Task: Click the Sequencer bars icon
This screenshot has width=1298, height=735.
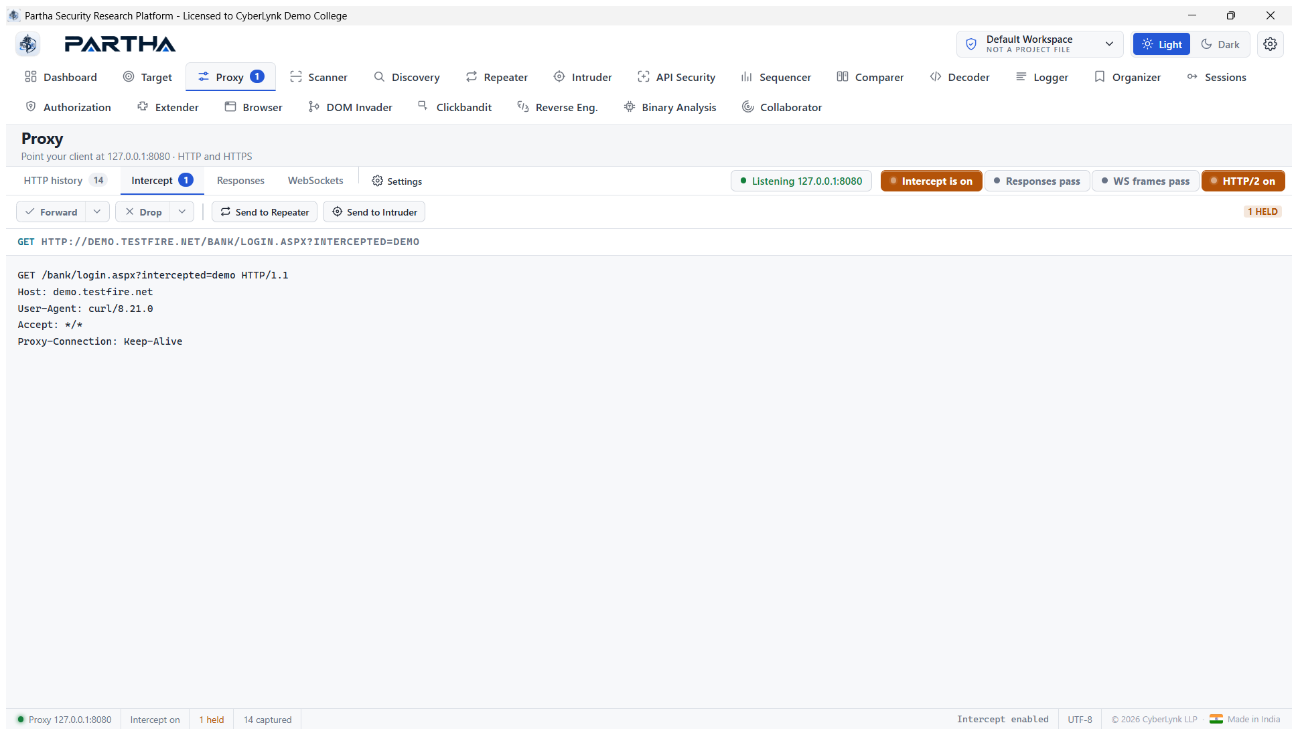Action: (x=747, y=77)
